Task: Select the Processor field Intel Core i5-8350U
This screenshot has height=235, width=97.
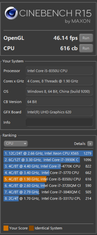Action: click(x=59, y=71)
